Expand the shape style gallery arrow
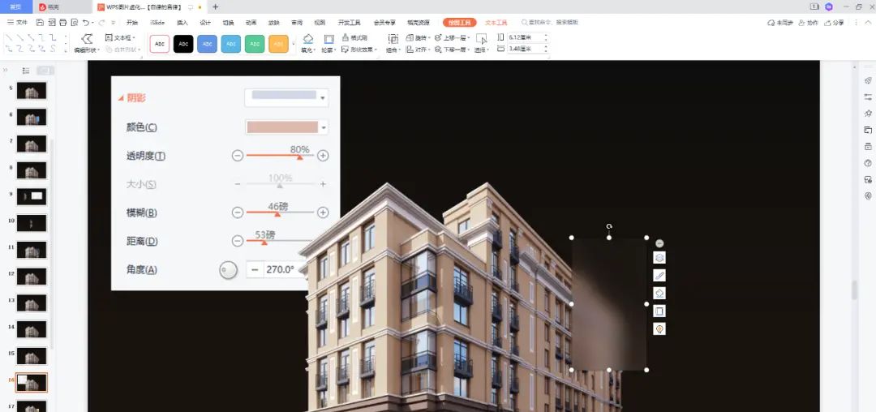This screenshot has width=876, height=412. tap(294, 44)
